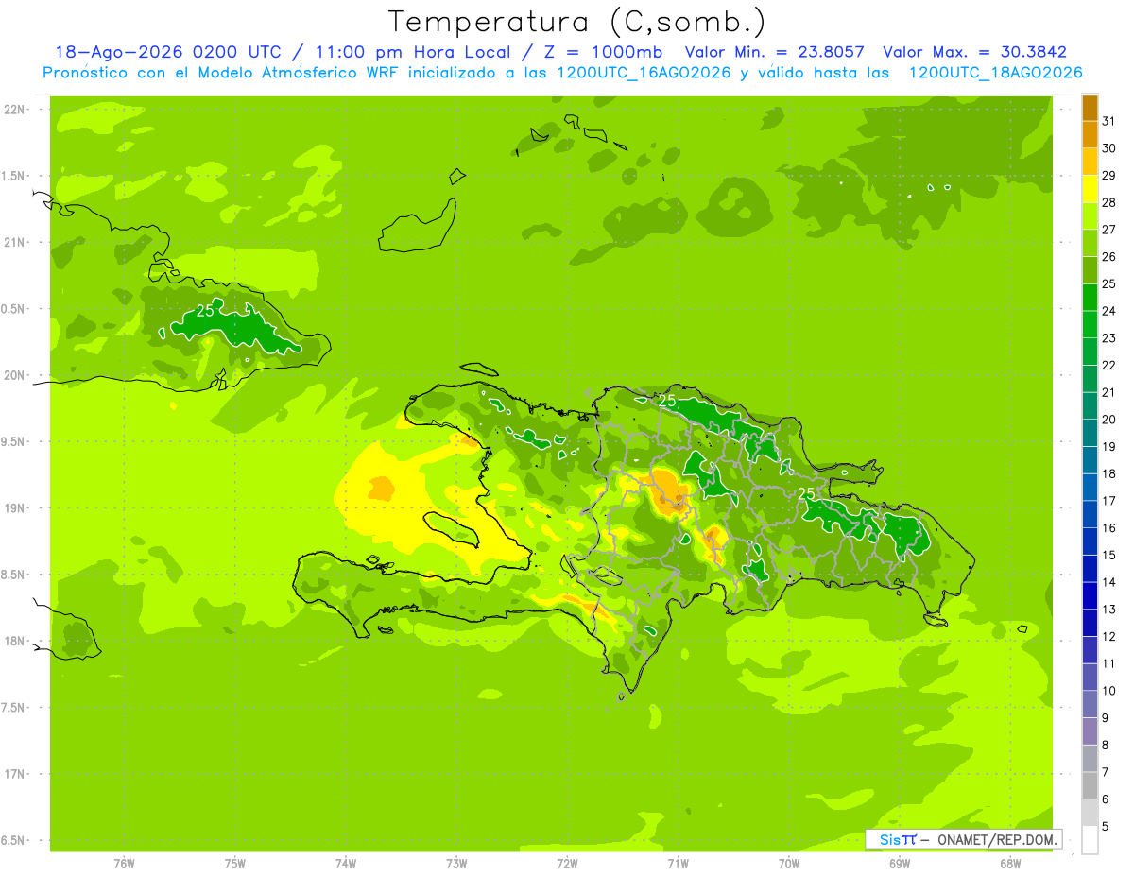The height and width of the screenshot is (876, 1134).
Task: Click the legend value '31'
Action: [x=1109, y=121]
